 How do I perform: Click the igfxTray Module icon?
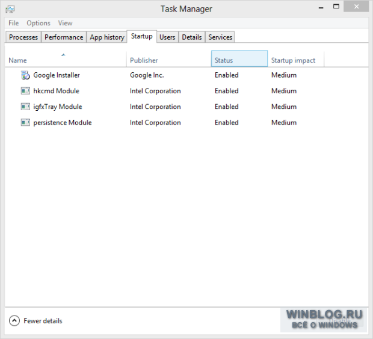[x=25, y=107]
